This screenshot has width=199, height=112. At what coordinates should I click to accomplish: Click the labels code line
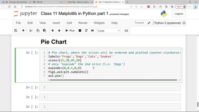(x=80, y=56)
